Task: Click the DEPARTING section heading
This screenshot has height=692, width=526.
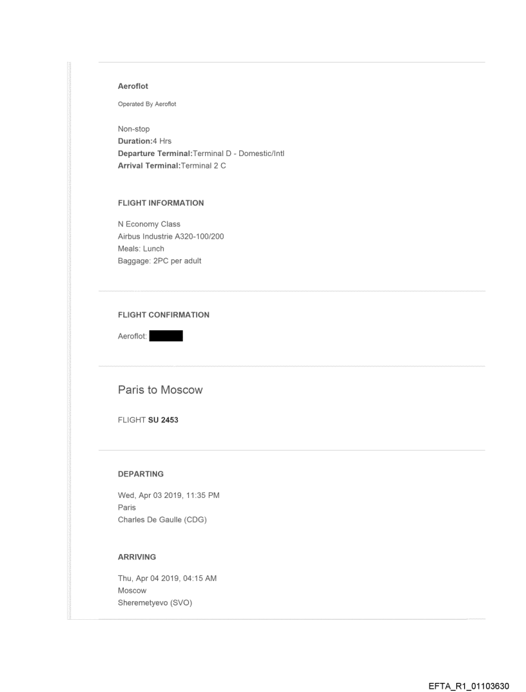Action: pos(141,474)
